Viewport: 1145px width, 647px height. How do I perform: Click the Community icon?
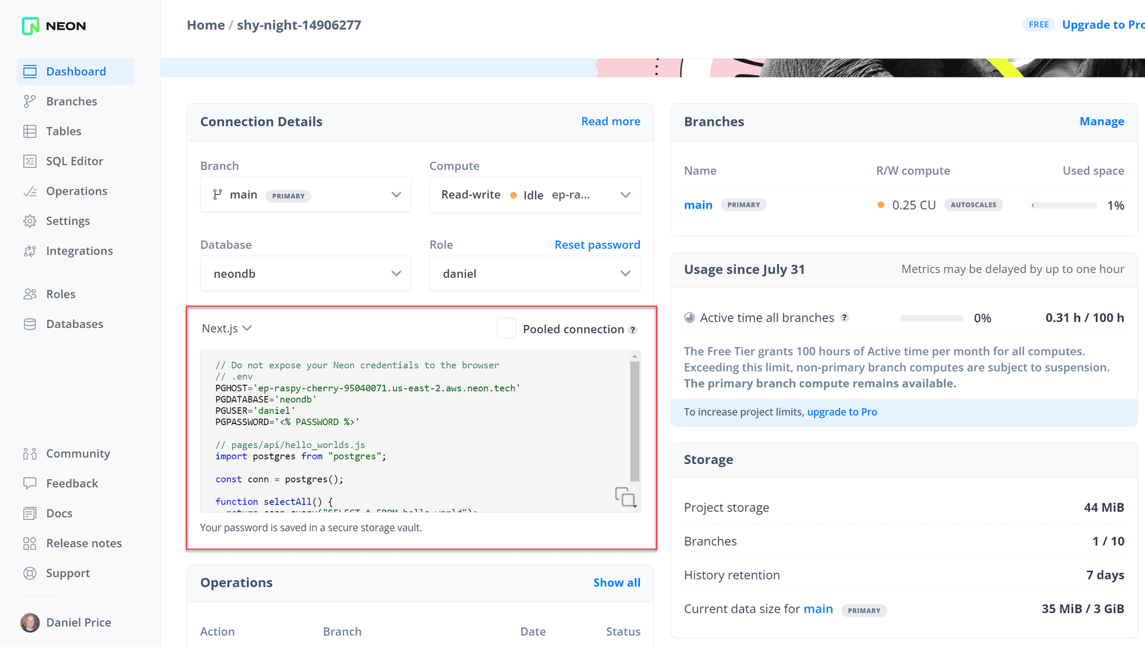30,454
